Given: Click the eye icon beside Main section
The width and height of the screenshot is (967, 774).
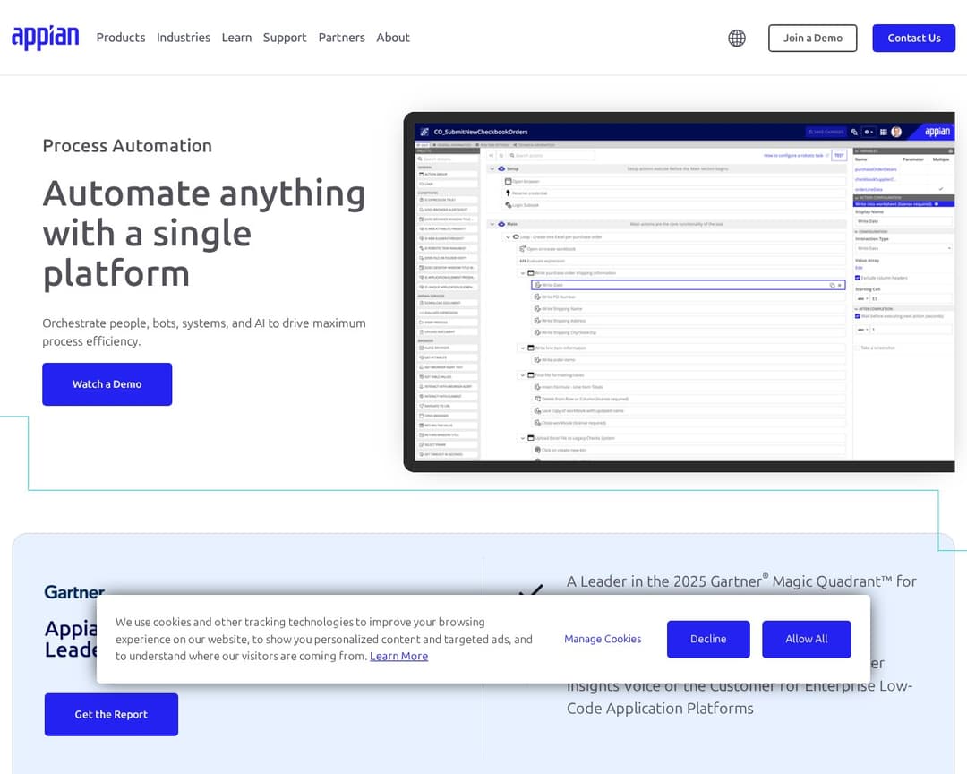Looking at the screenshot, I should (501, 224).
